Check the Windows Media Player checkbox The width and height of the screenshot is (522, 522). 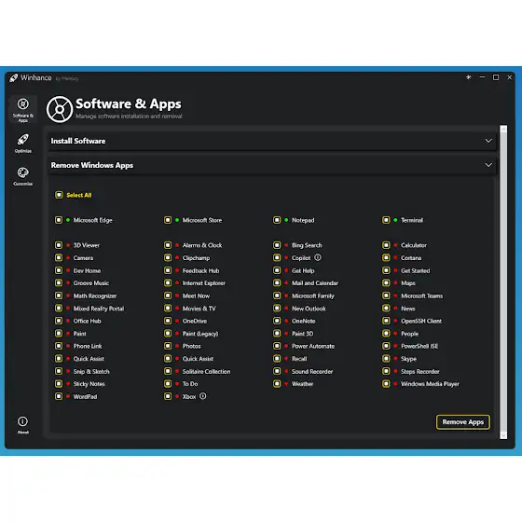tap(386, 384)
